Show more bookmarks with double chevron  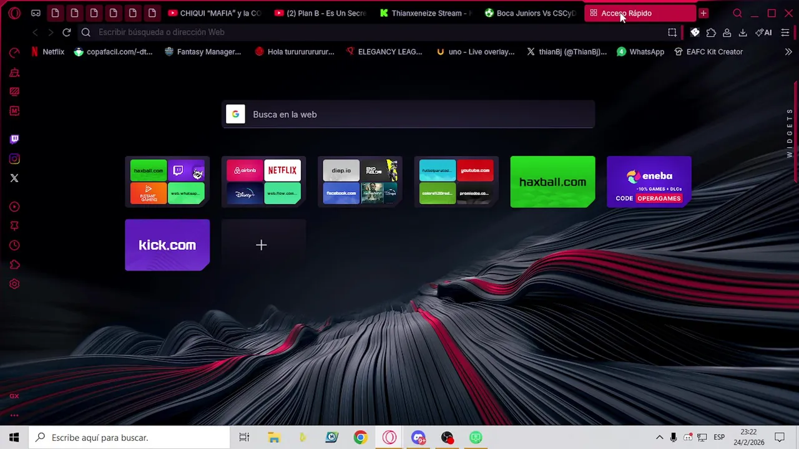pos(788,52)
